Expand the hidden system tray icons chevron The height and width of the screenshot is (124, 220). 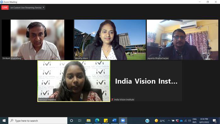(169, 121)
